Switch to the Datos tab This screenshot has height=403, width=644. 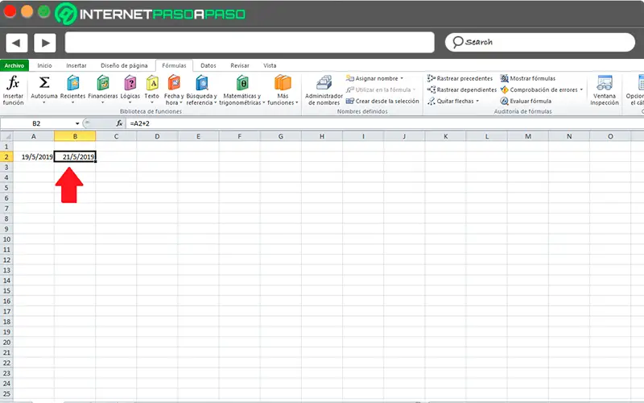208,65
